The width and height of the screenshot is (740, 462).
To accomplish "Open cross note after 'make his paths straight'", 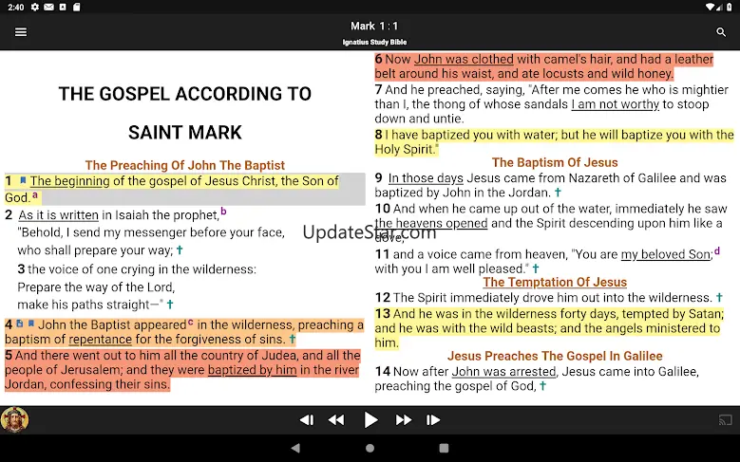I will pyautogui.click(x=170, y=305).
